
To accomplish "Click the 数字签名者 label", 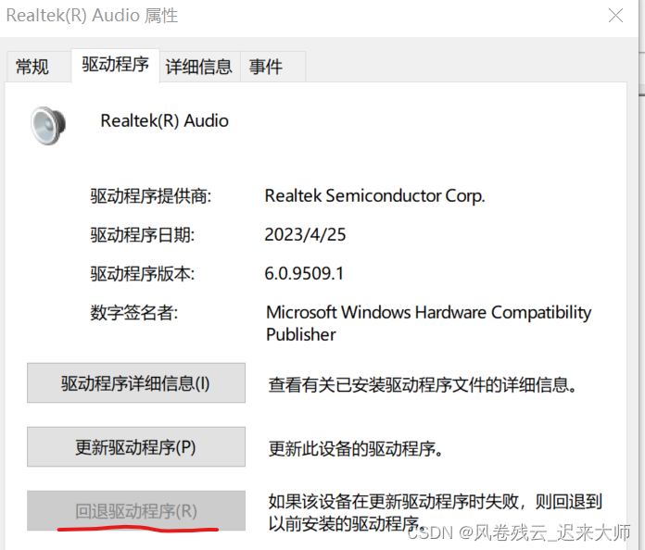I will (134, 313).
